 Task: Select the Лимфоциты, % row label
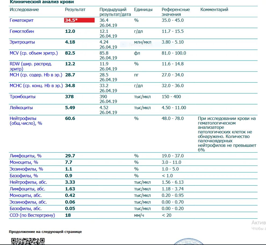tap(26, 156)
